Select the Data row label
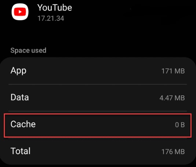The height and width of the screenshot is (167, 196). [19, 97]
